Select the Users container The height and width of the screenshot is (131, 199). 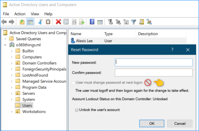[x=27, y=105]
